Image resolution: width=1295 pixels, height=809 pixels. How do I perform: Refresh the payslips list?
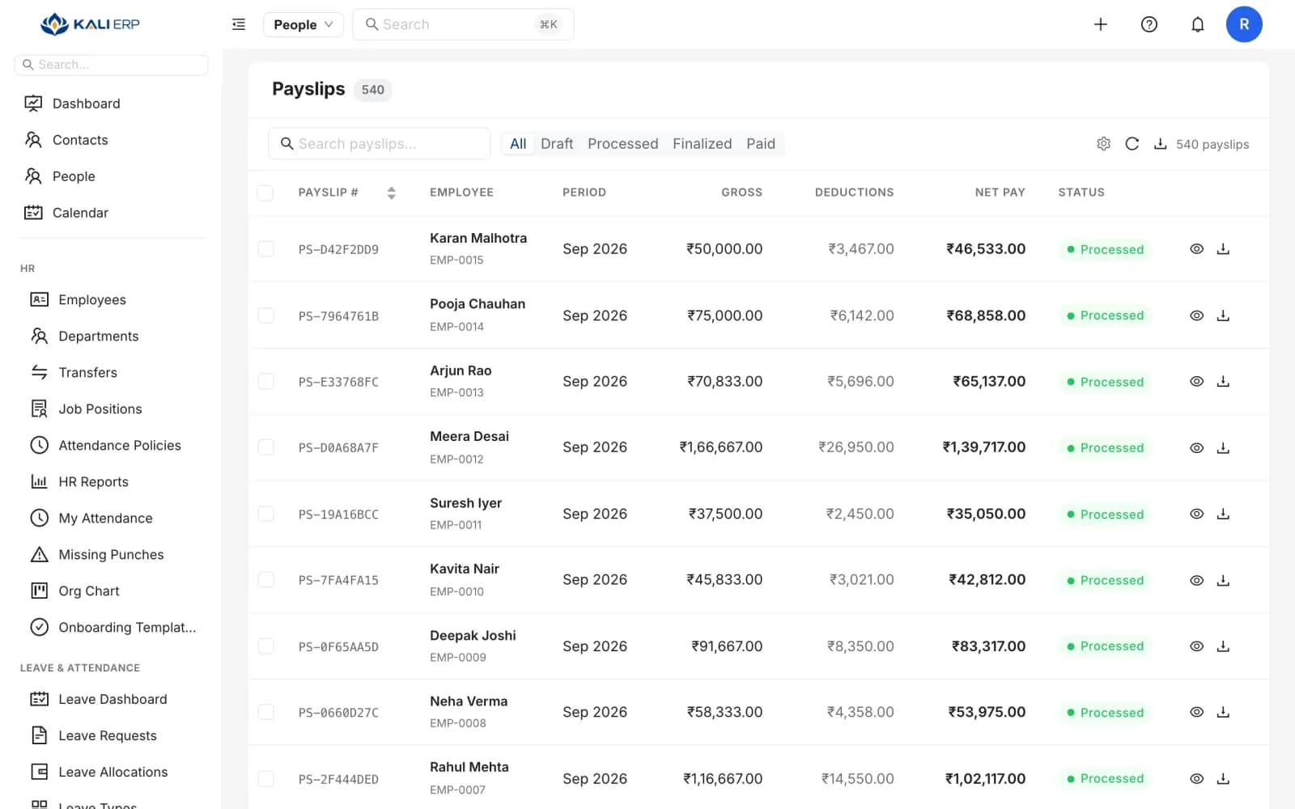pos(1132,144)
